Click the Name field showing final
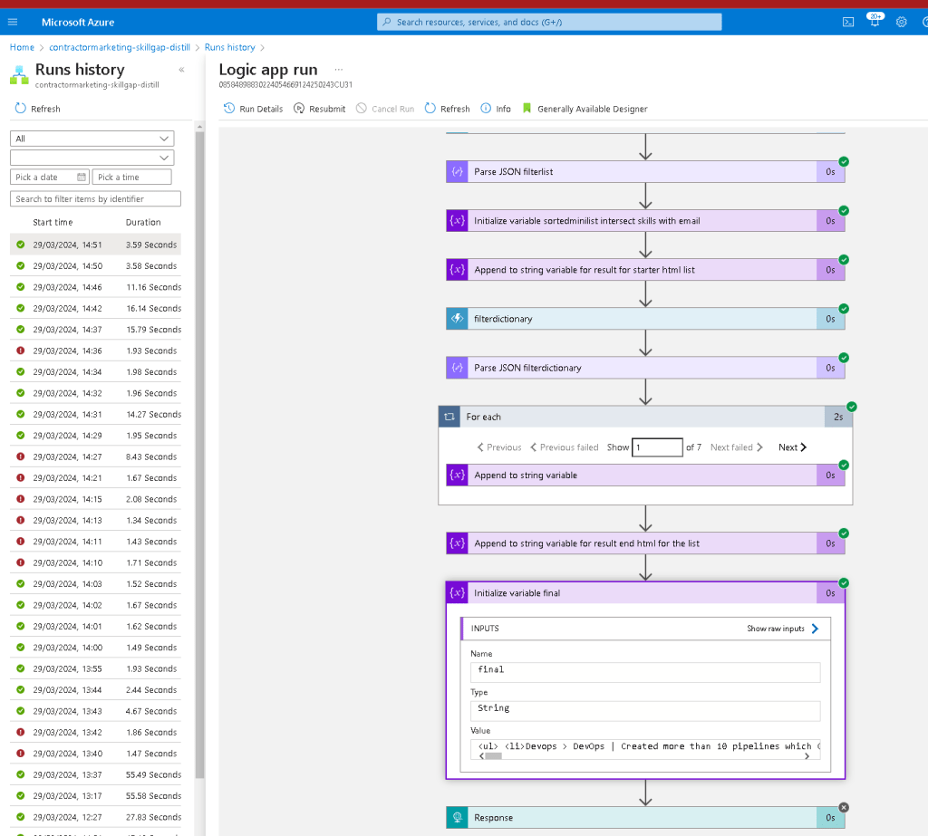The width and height of the screenshot is (928, 836). 645,672
